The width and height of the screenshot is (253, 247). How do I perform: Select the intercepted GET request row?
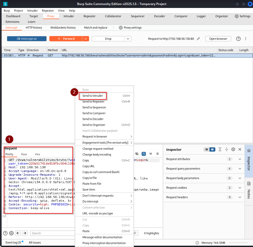click(x=127, y=55)
